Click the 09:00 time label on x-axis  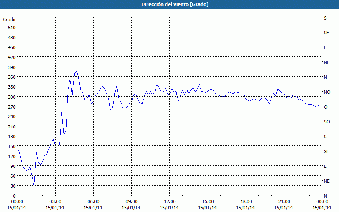(131, 202)
